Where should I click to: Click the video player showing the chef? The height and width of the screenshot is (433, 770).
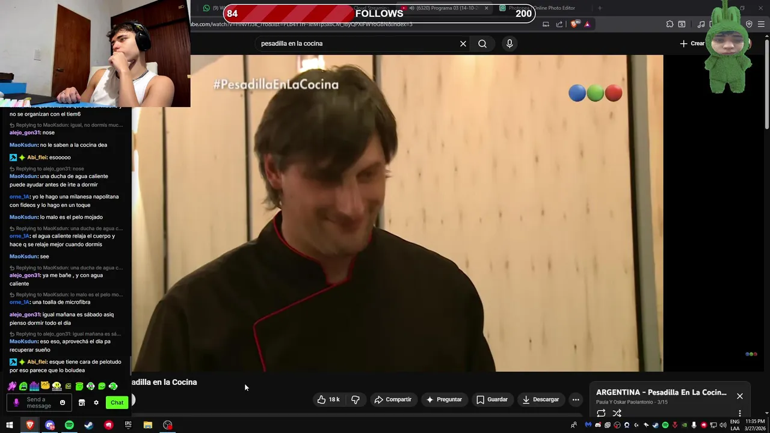(x=397, y=213)
